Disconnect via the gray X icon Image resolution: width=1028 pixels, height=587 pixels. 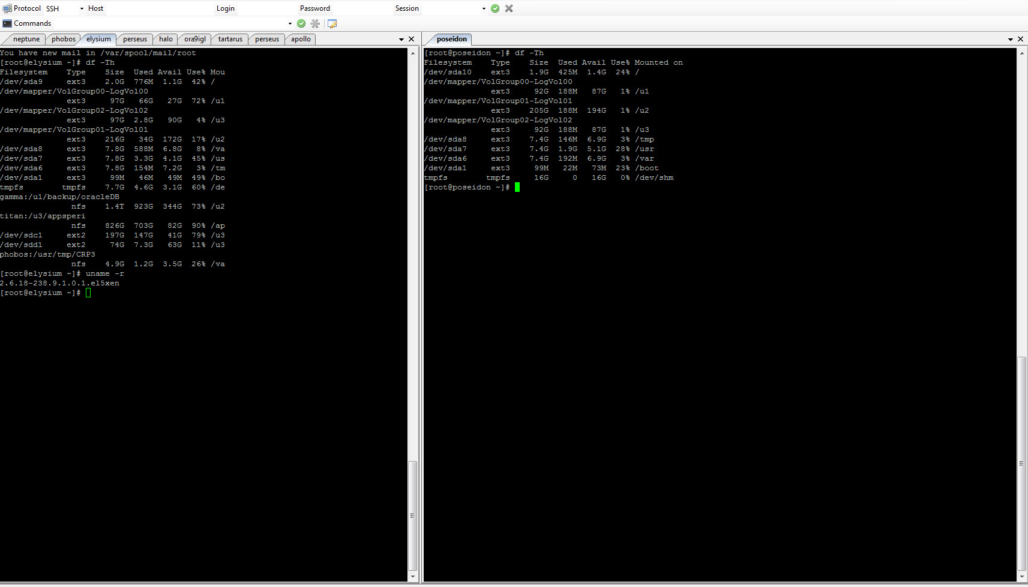(509, 8)
